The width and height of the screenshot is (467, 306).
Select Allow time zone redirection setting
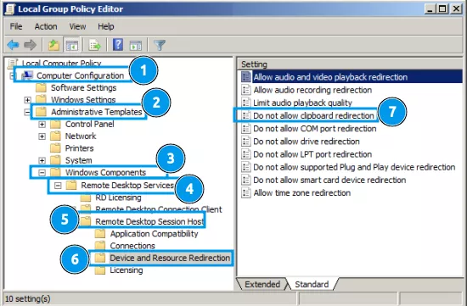pos(301,192)
